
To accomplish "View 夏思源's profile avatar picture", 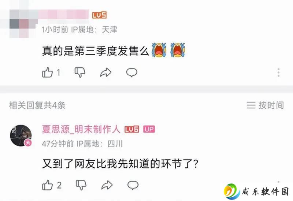I will 21,135.
